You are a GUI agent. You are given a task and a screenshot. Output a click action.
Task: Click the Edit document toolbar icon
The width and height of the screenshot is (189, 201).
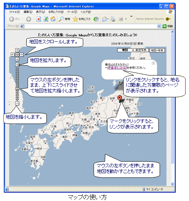point(121,19)
